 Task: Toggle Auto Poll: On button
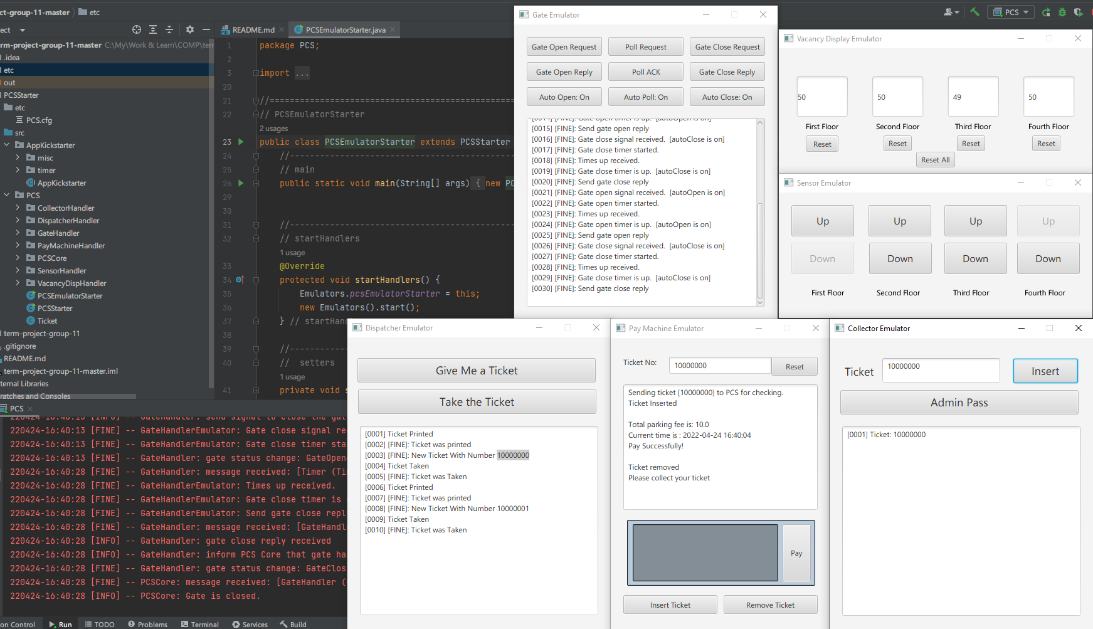point(646,97)
